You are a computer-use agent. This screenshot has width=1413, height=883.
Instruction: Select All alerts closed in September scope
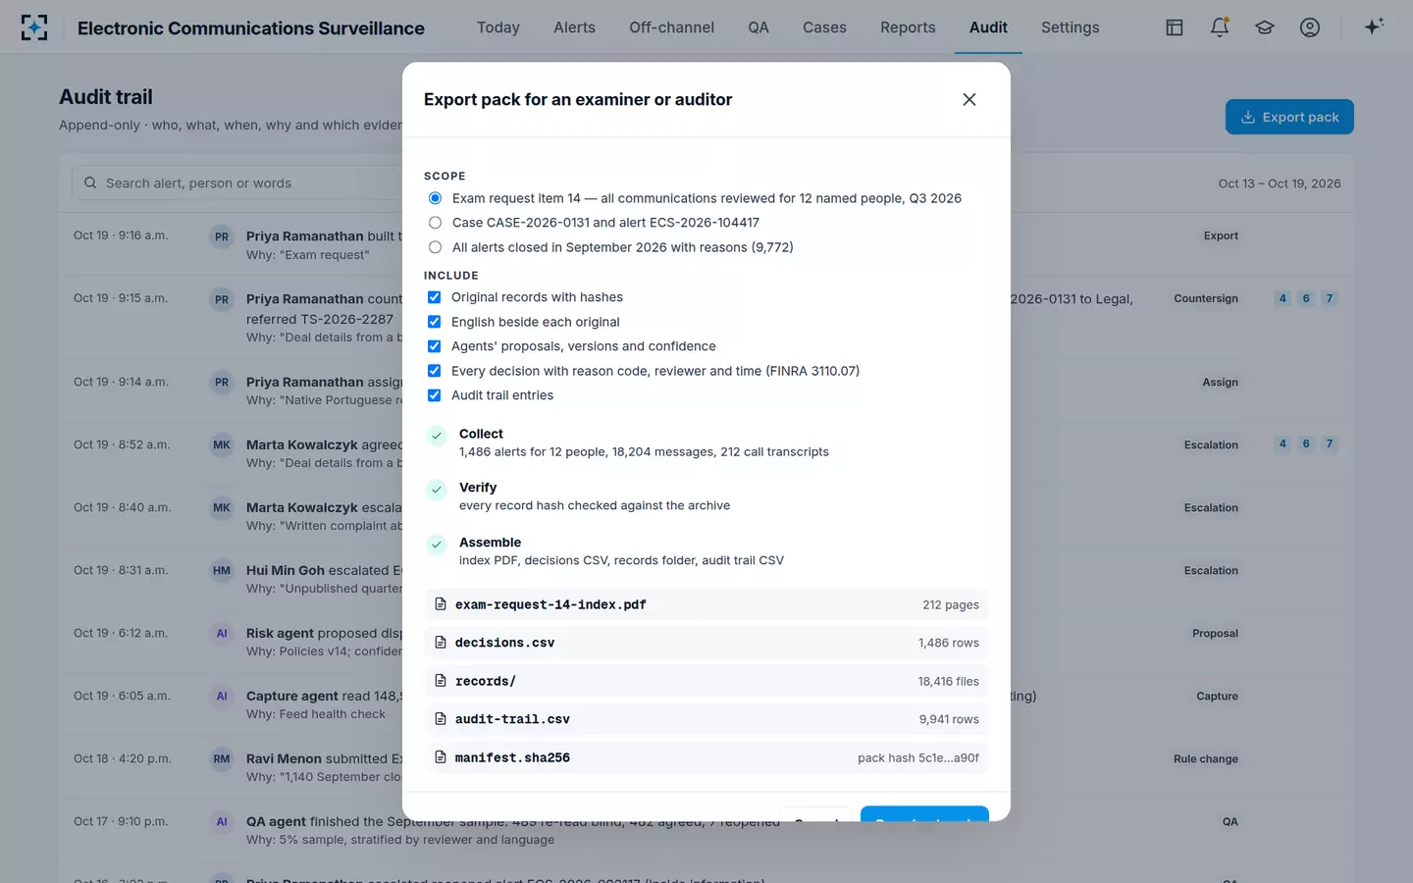435,247
